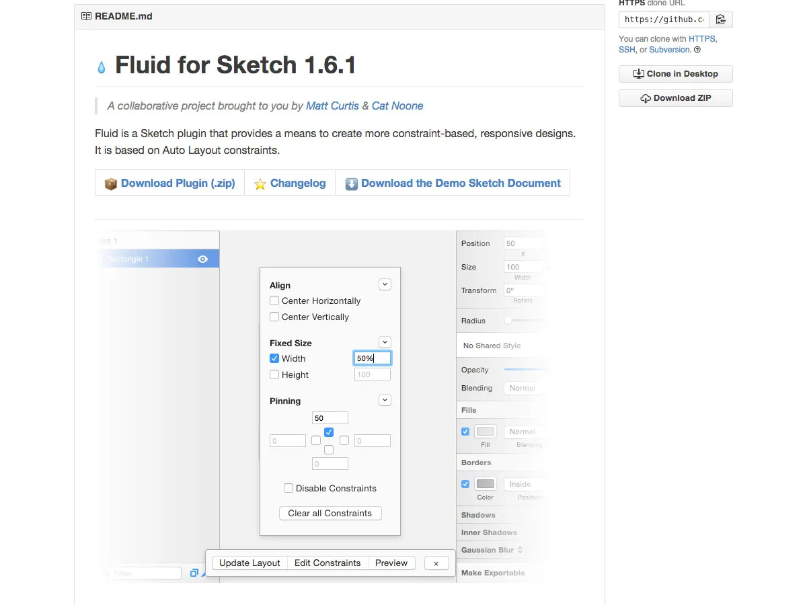Toggle the Rectangle 1 layer eye icon
Screen dimensions: 807x605
click(202, 259)
